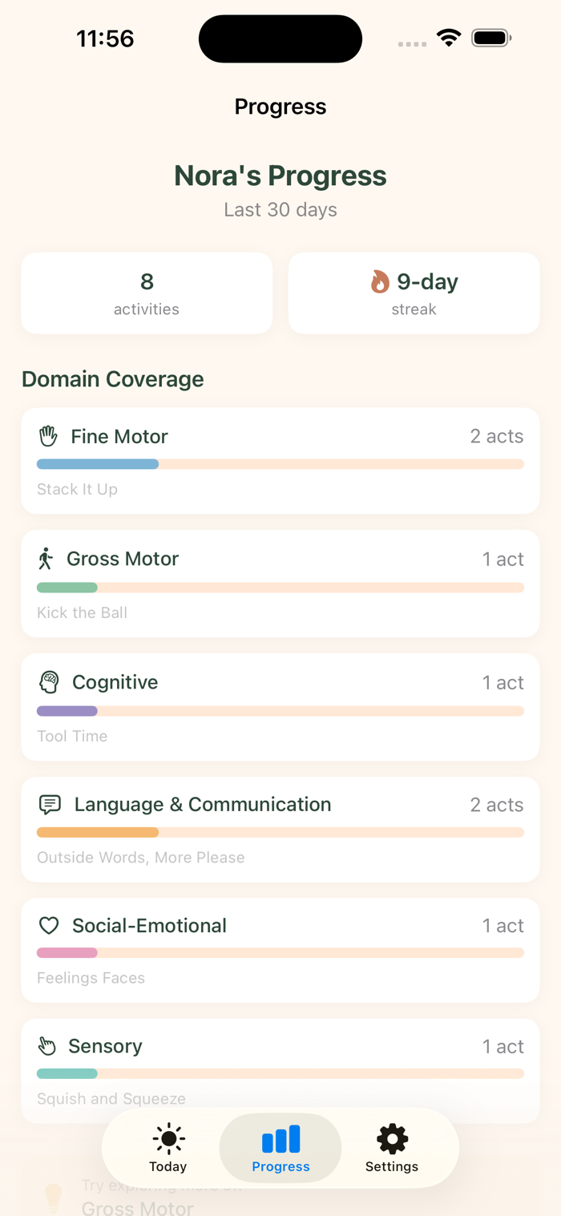The image size is (561, 1216).
Task: Click the Language & Communication progress bar
Action: tap(280, 832)
